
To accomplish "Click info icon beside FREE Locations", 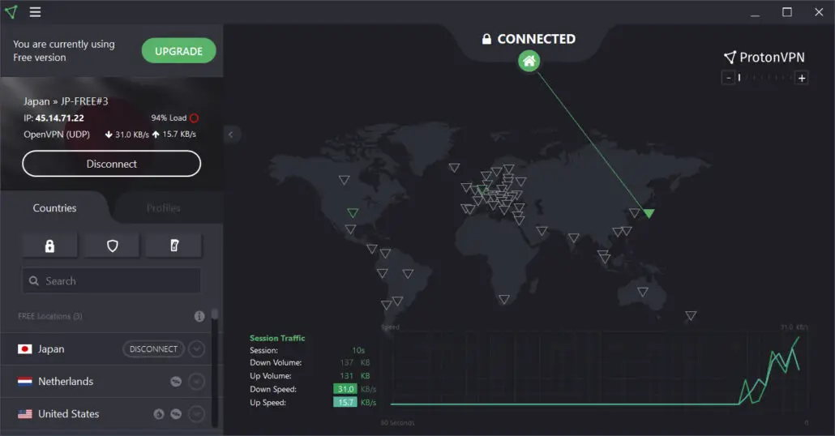I will point(199,316).
